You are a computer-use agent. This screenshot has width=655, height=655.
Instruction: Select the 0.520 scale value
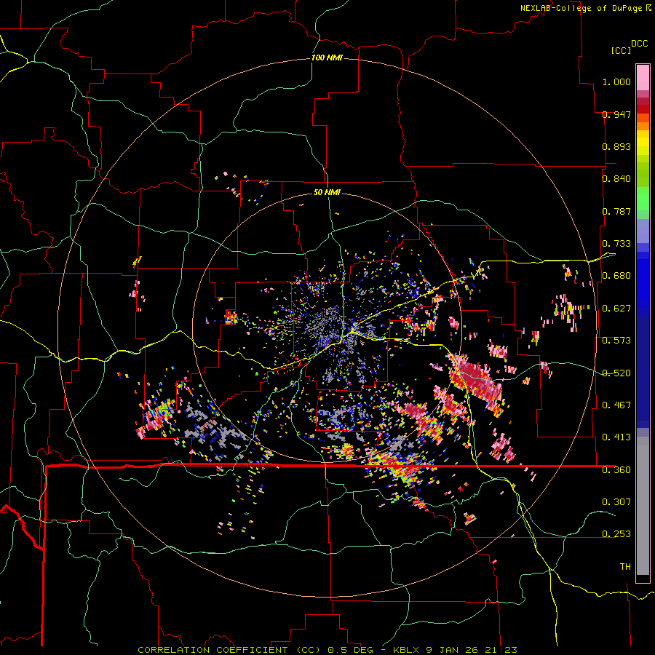(616, 373)
